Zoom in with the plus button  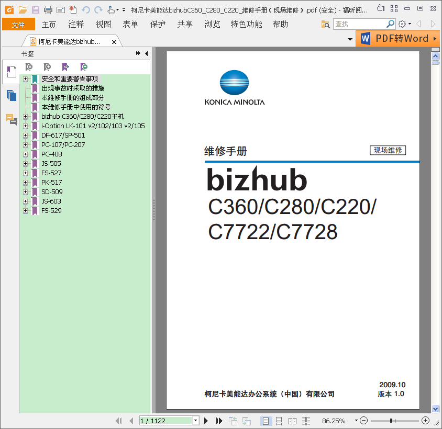pyautogui.click(x=425, y=421)
